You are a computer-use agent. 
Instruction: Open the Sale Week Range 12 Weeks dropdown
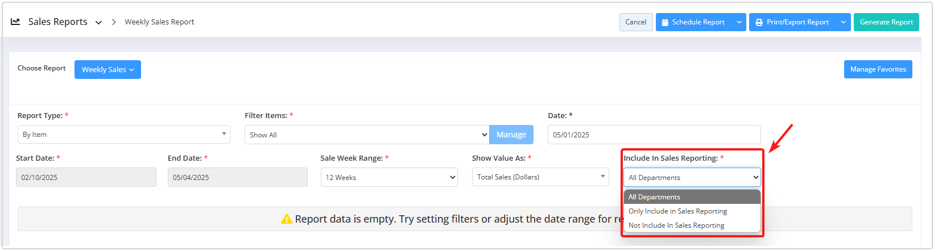389,177
